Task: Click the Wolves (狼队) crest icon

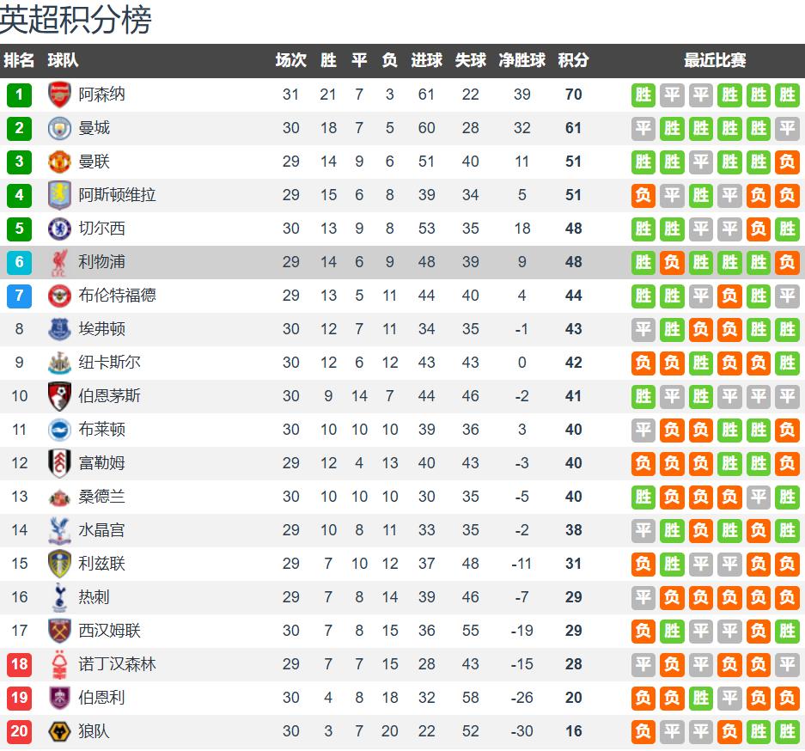Action: (59, 731)
